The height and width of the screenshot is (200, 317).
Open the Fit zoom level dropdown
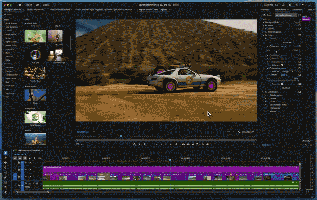point(98,132)
